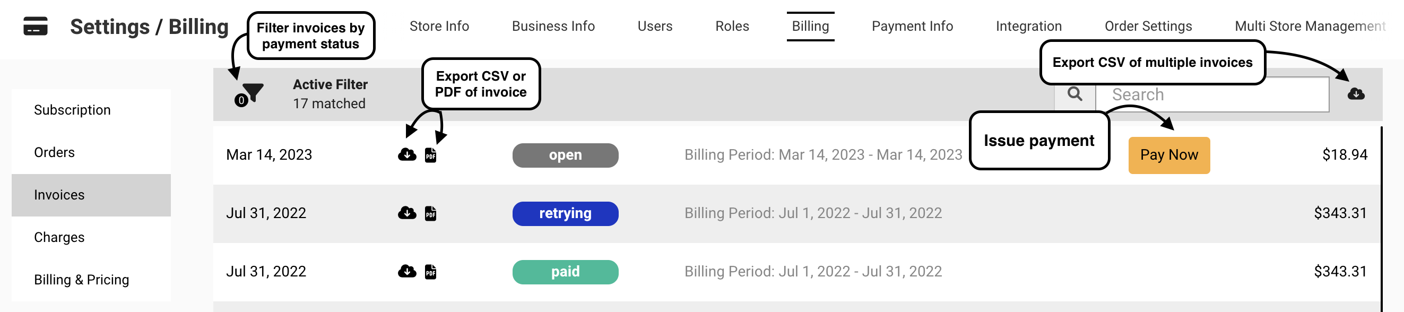Viewport: 1404px width, 312px height.
Task: Open the Payment Info tab
Action: tap(912, 26)
